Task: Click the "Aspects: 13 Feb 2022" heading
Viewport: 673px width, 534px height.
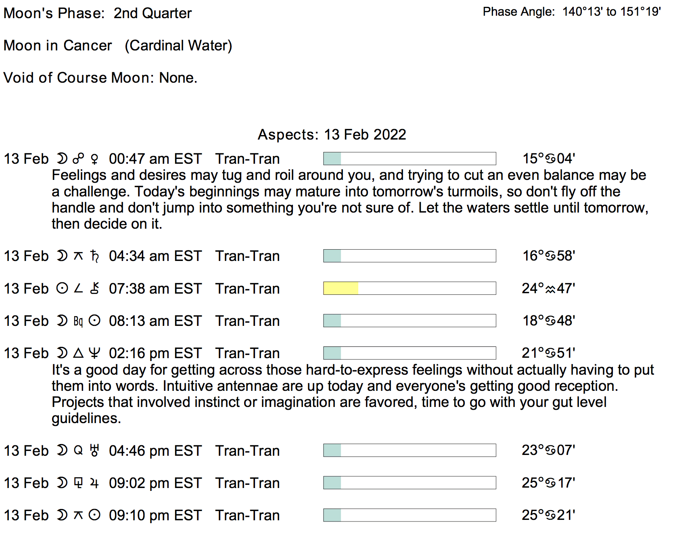Action: click(332, 135)
